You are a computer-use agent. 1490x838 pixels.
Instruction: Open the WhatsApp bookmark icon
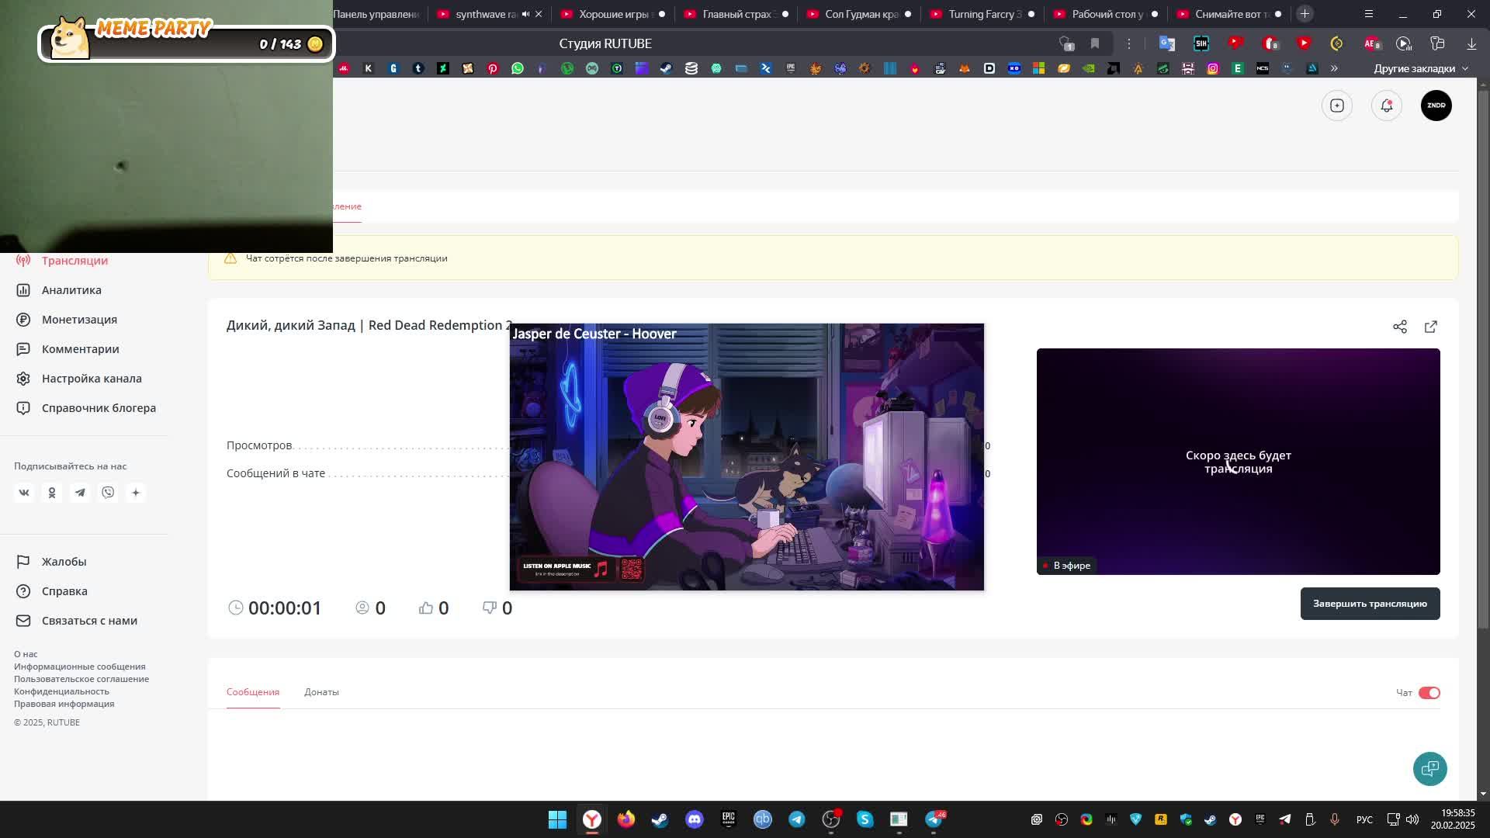click(518, 68)
